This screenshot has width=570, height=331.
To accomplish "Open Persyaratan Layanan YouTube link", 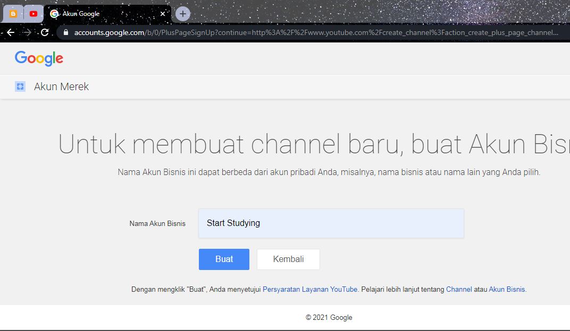I will [310, 289].
